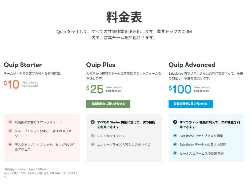The height and width of the screenshot is (185, 252).
Task: Click the $100 price for Quip Advanced
Action: click(x=179, y=89)
